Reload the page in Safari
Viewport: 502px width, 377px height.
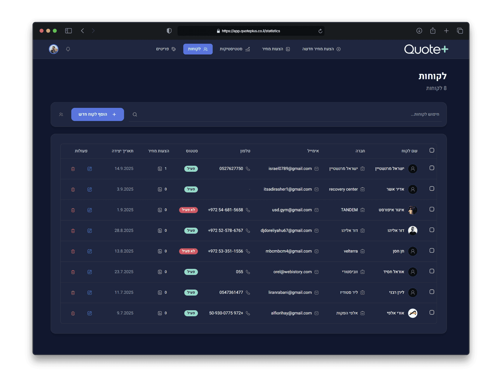coord(320,31)
